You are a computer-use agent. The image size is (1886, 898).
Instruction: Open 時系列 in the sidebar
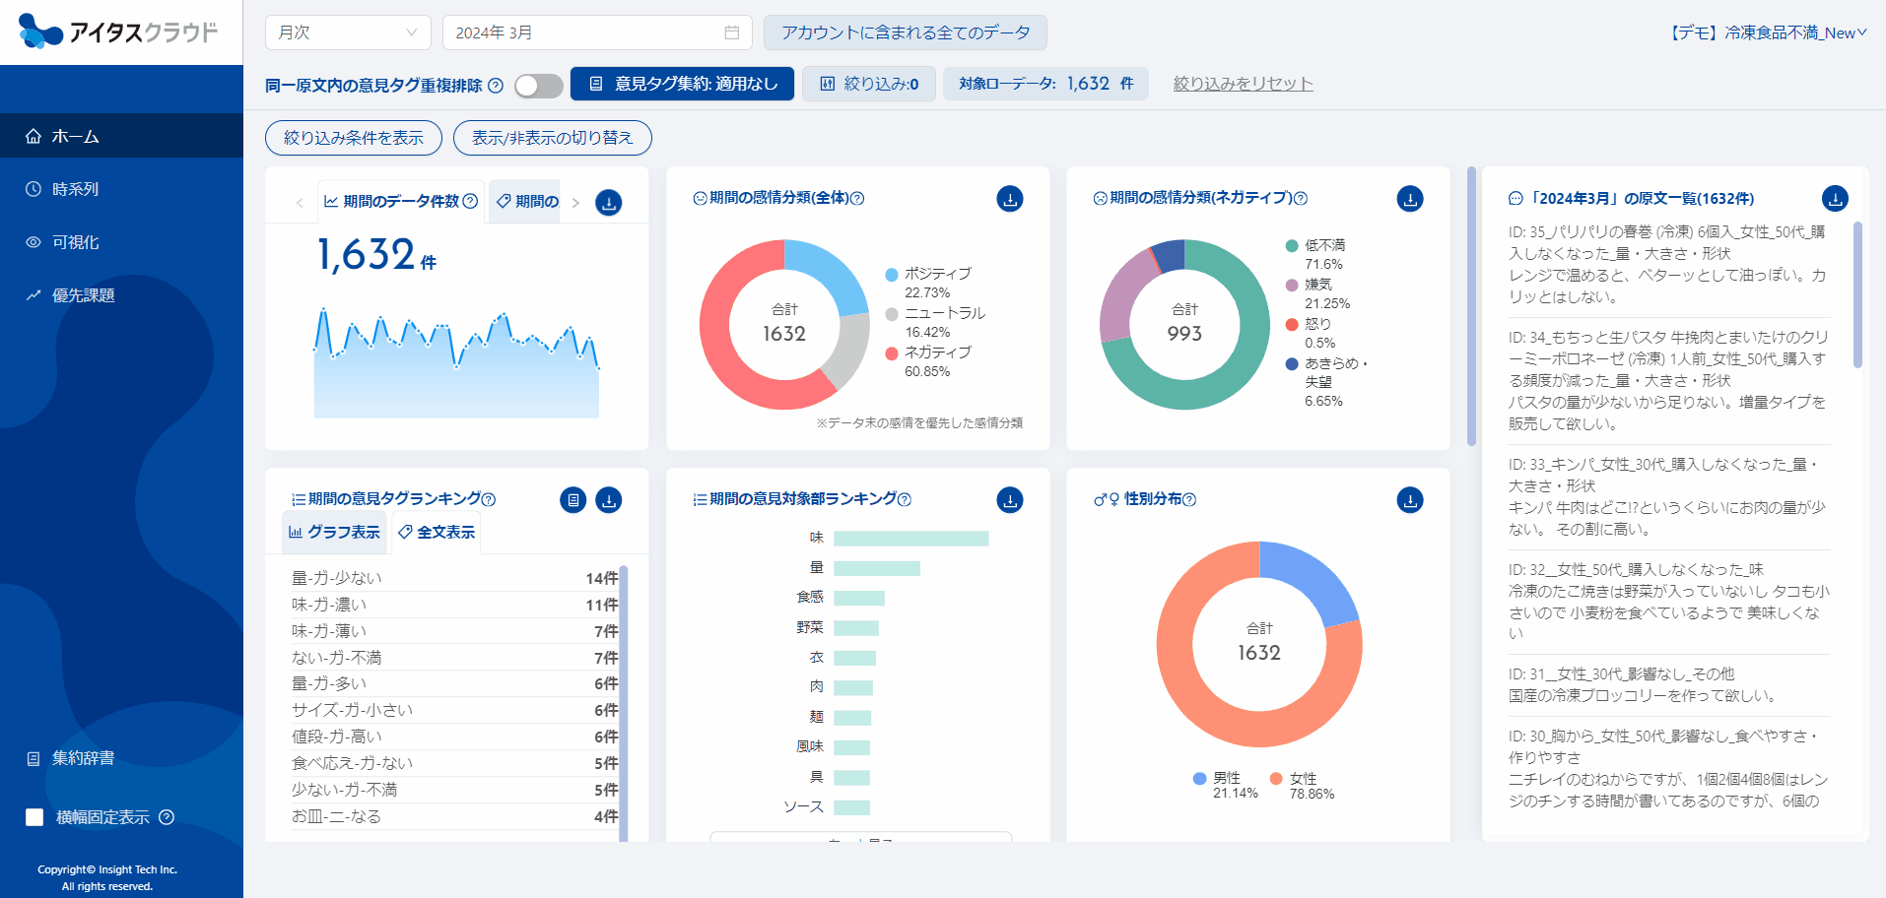click(x=76, y=189)
